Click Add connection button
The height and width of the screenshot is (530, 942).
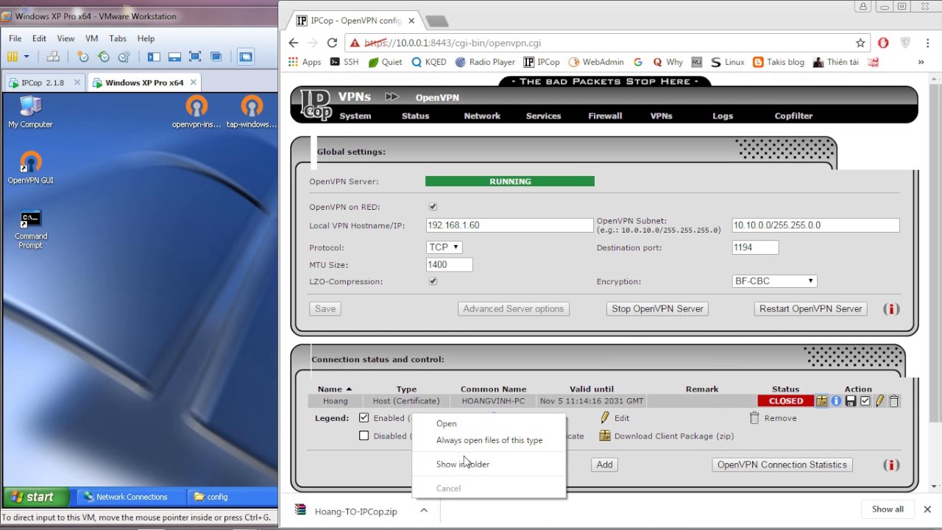[604, 465]
